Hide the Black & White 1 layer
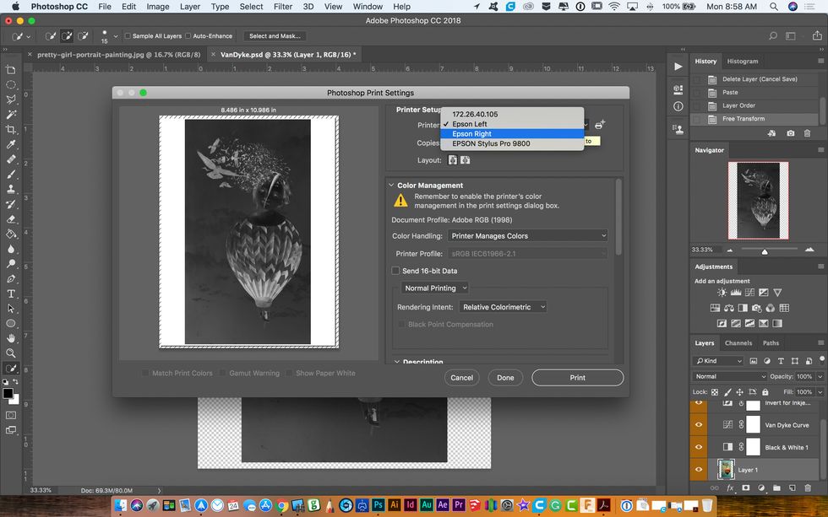 [699, 447]
